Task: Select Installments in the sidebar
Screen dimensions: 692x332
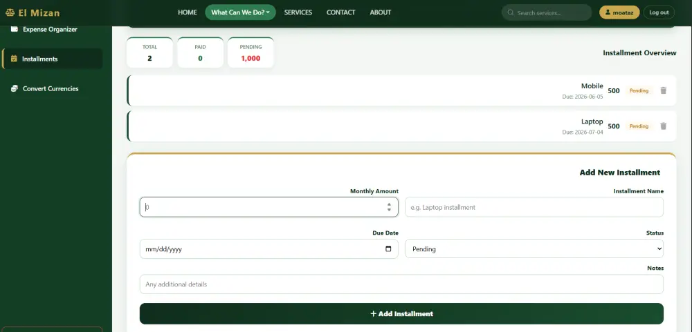Action: tap(52, 59)
